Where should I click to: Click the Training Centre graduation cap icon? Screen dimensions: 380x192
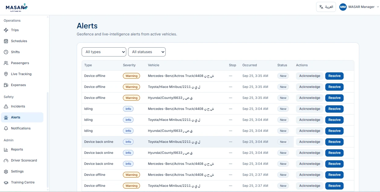tap(6, 183)
